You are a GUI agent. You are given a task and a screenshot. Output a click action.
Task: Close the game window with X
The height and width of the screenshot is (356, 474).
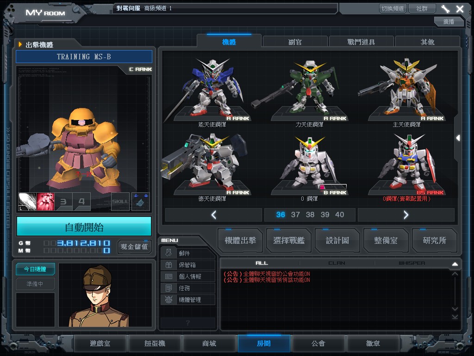[x=460, y=9]
